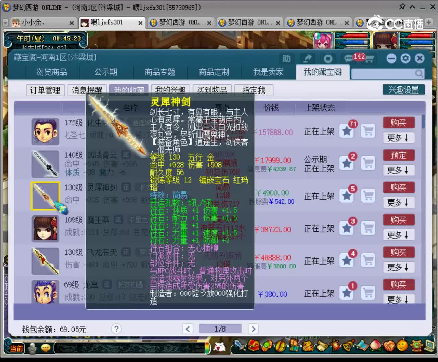Open the 订单管理 tab
The image size is (438, 362).
[x=45, y=90]
